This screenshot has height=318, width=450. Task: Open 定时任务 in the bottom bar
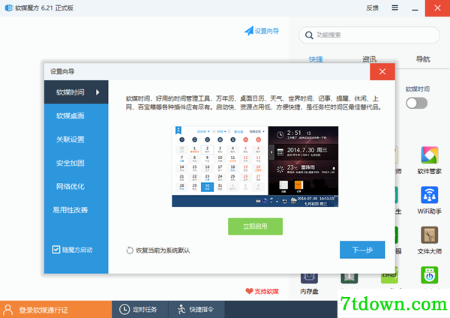tap(139, 310)
